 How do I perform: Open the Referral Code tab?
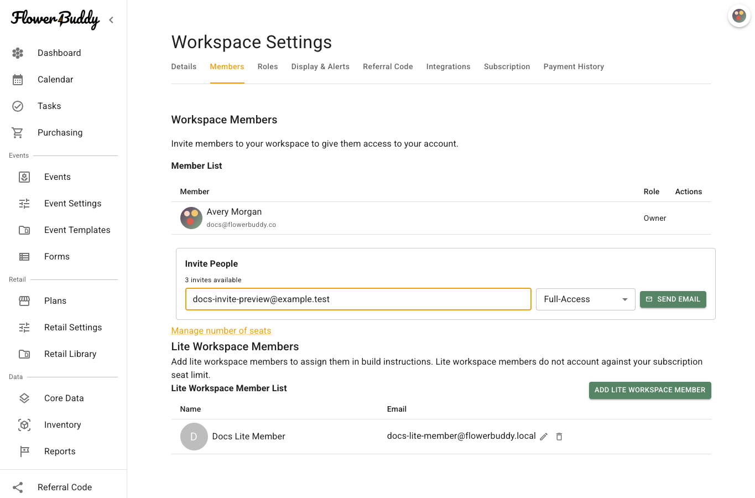388,66
